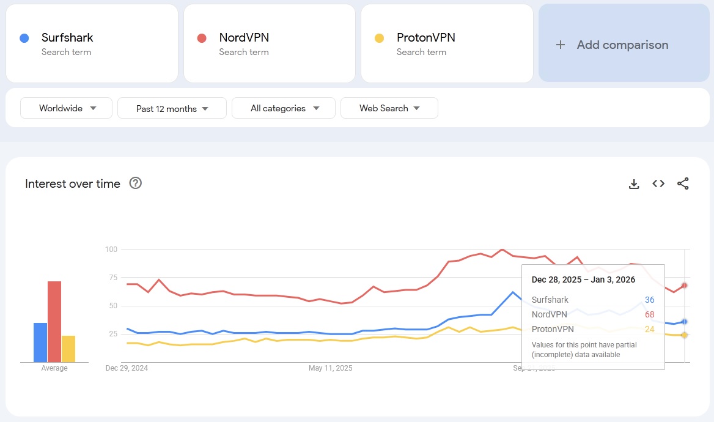The height and width of the screenshot is (422, 714).
Task: Click the red NordVPN color dot
Action: click(x=201, y=38)
